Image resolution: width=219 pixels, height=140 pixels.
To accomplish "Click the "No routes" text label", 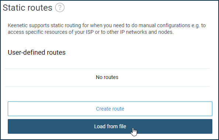I will (x=107, y=77).
